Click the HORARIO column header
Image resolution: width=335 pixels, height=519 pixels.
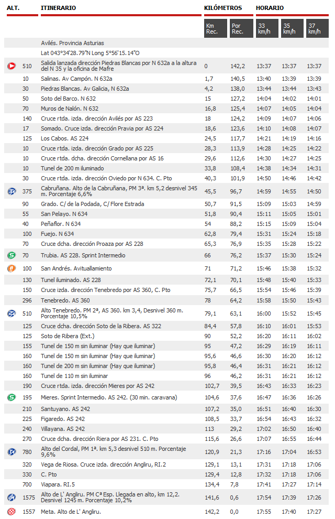tap(270, 8)
